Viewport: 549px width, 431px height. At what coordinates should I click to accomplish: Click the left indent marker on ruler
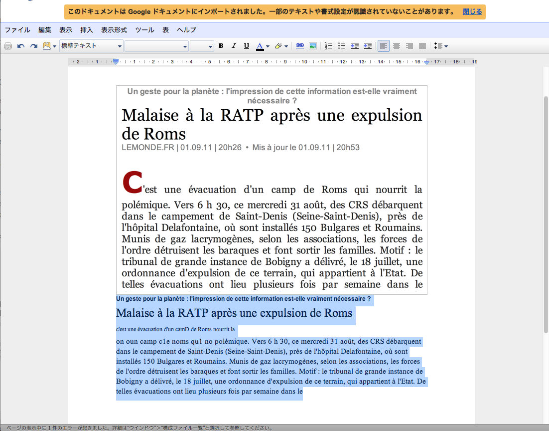(116, 62)
